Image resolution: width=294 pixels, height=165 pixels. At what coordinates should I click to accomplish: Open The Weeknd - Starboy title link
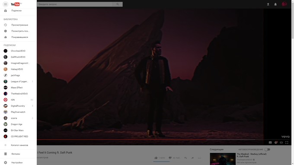click(252, 155)
